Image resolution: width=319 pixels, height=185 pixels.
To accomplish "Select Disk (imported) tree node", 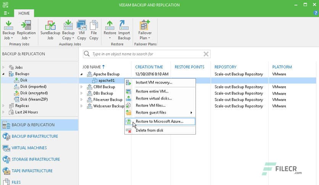I will [33, 87].
